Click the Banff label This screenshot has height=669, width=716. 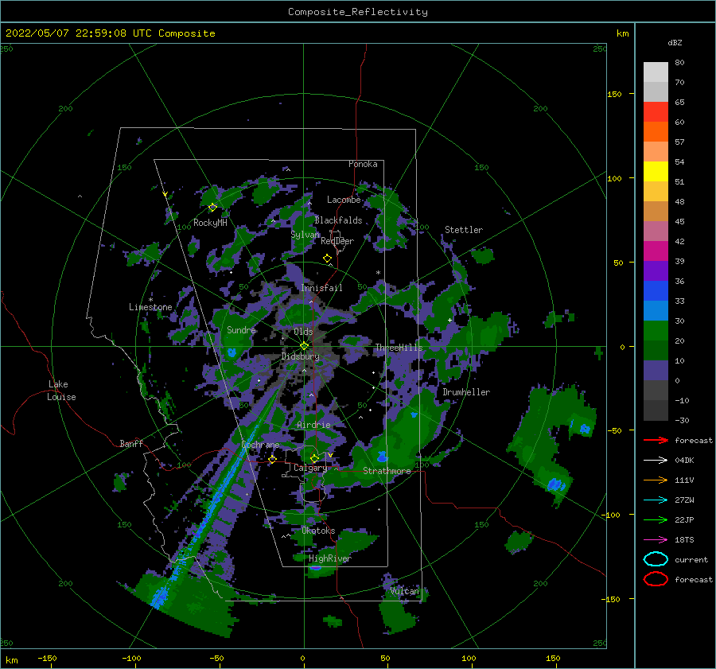(131, 443)
